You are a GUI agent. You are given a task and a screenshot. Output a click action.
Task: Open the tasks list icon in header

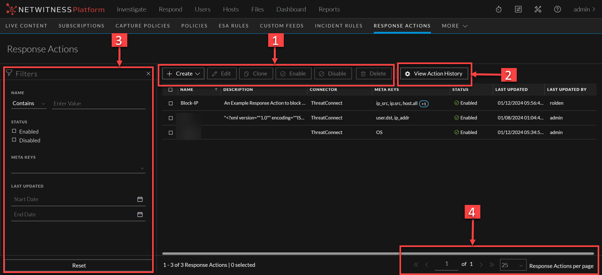pyautogui.click(x=518, y=9)
